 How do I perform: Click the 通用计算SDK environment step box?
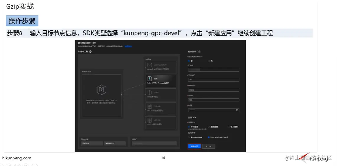tap(115, 144)
